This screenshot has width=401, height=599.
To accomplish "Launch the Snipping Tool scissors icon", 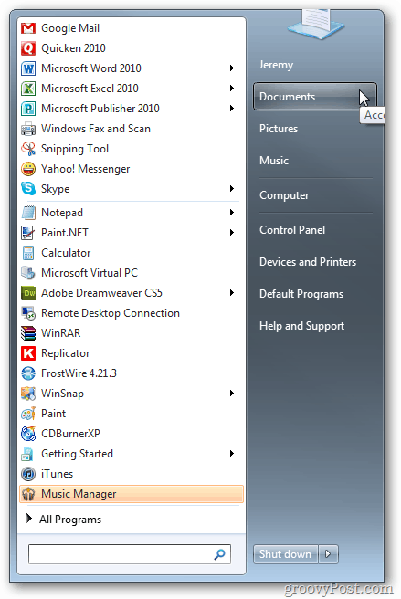I will 28,149.
